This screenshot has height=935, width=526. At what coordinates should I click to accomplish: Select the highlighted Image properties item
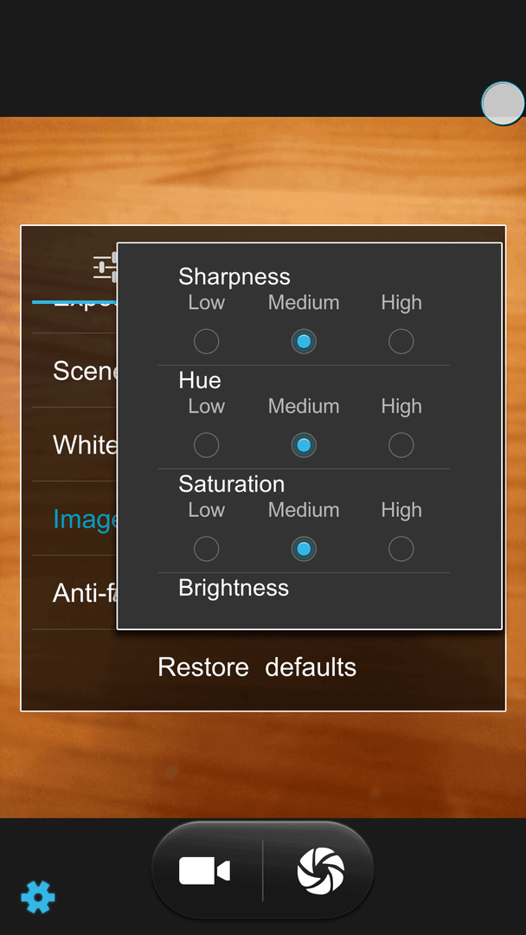tap(74, 519)
